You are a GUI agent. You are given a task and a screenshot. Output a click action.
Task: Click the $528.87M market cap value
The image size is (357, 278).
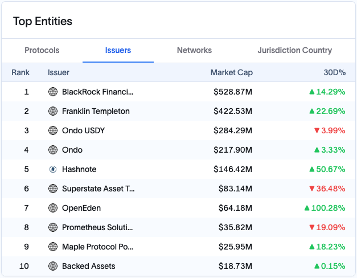233,92
